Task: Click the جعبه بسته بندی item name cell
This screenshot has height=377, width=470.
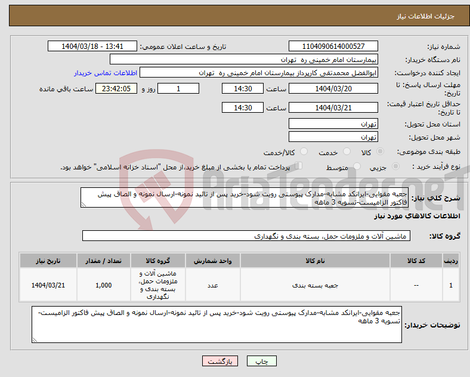Action: pyautogui.click(x=315, y=285)
